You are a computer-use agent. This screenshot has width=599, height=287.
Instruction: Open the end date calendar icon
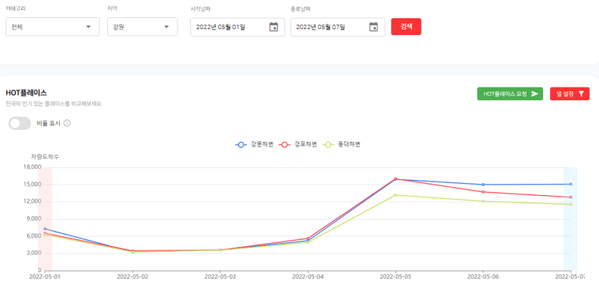click(374, 27)
